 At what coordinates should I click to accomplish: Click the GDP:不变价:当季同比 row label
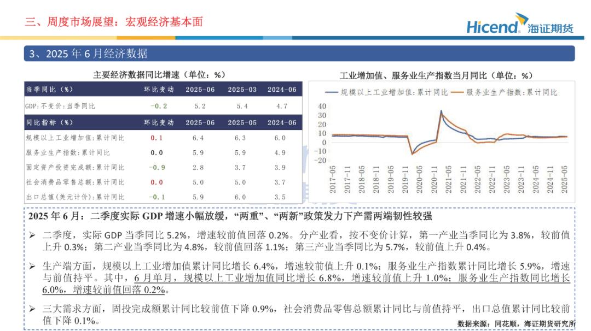[60, 106]
